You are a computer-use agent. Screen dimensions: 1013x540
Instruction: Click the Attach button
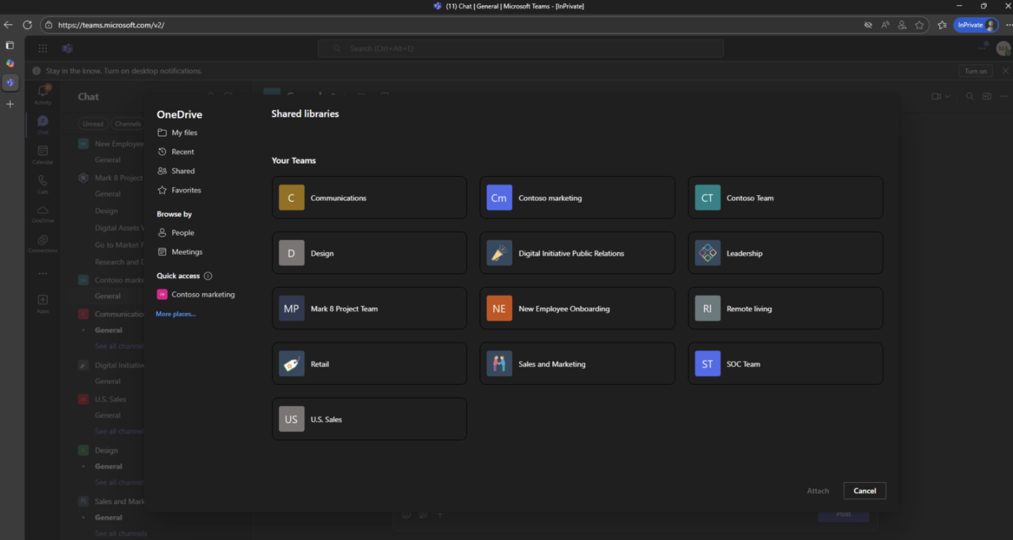pos(817,490)
